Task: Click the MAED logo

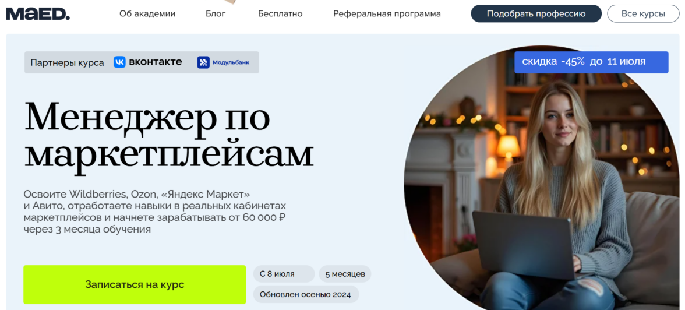Action: (x=37, y=14)
